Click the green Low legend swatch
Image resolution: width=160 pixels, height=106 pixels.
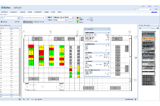pyautogui.click(x=78, y=21)
